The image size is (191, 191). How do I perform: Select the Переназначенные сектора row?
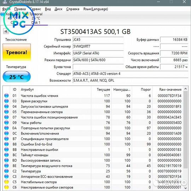coord(93,112)
